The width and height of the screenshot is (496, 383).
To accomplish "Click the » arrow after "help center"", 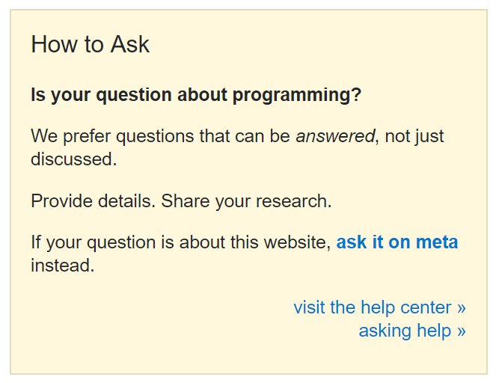I will [x=462, y=307].
